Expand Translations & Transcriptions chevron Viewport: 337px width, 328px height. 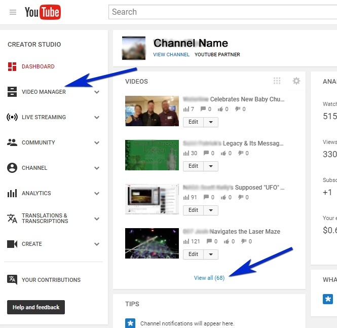(97, 219)
